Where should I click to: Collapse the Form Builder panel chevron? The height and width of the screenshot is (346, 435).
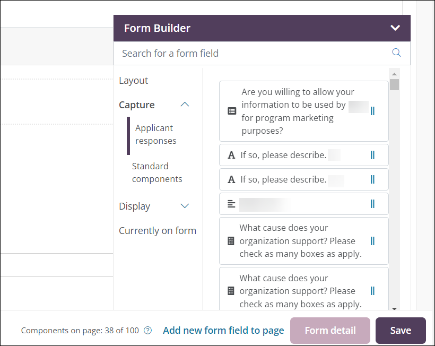pos(395,28)
